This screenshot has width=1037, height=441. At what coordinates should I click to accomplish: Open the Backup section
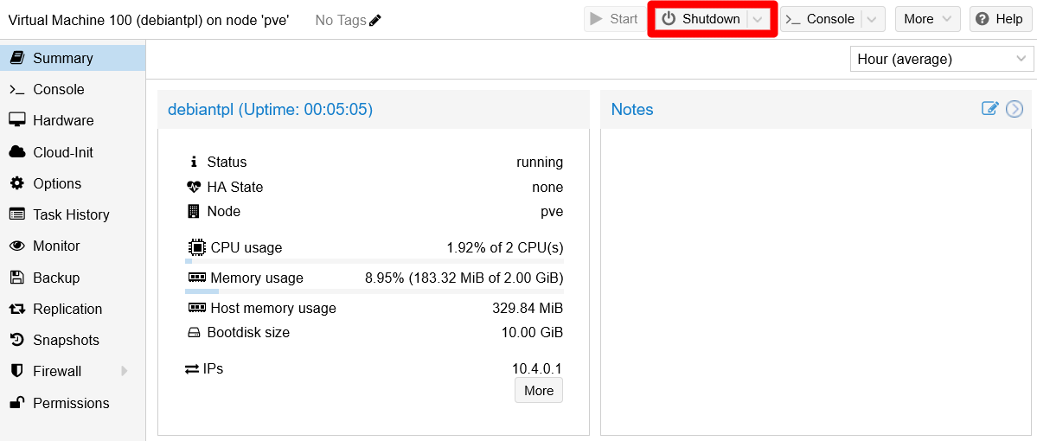pyautogui.click(x=56, y=278)
